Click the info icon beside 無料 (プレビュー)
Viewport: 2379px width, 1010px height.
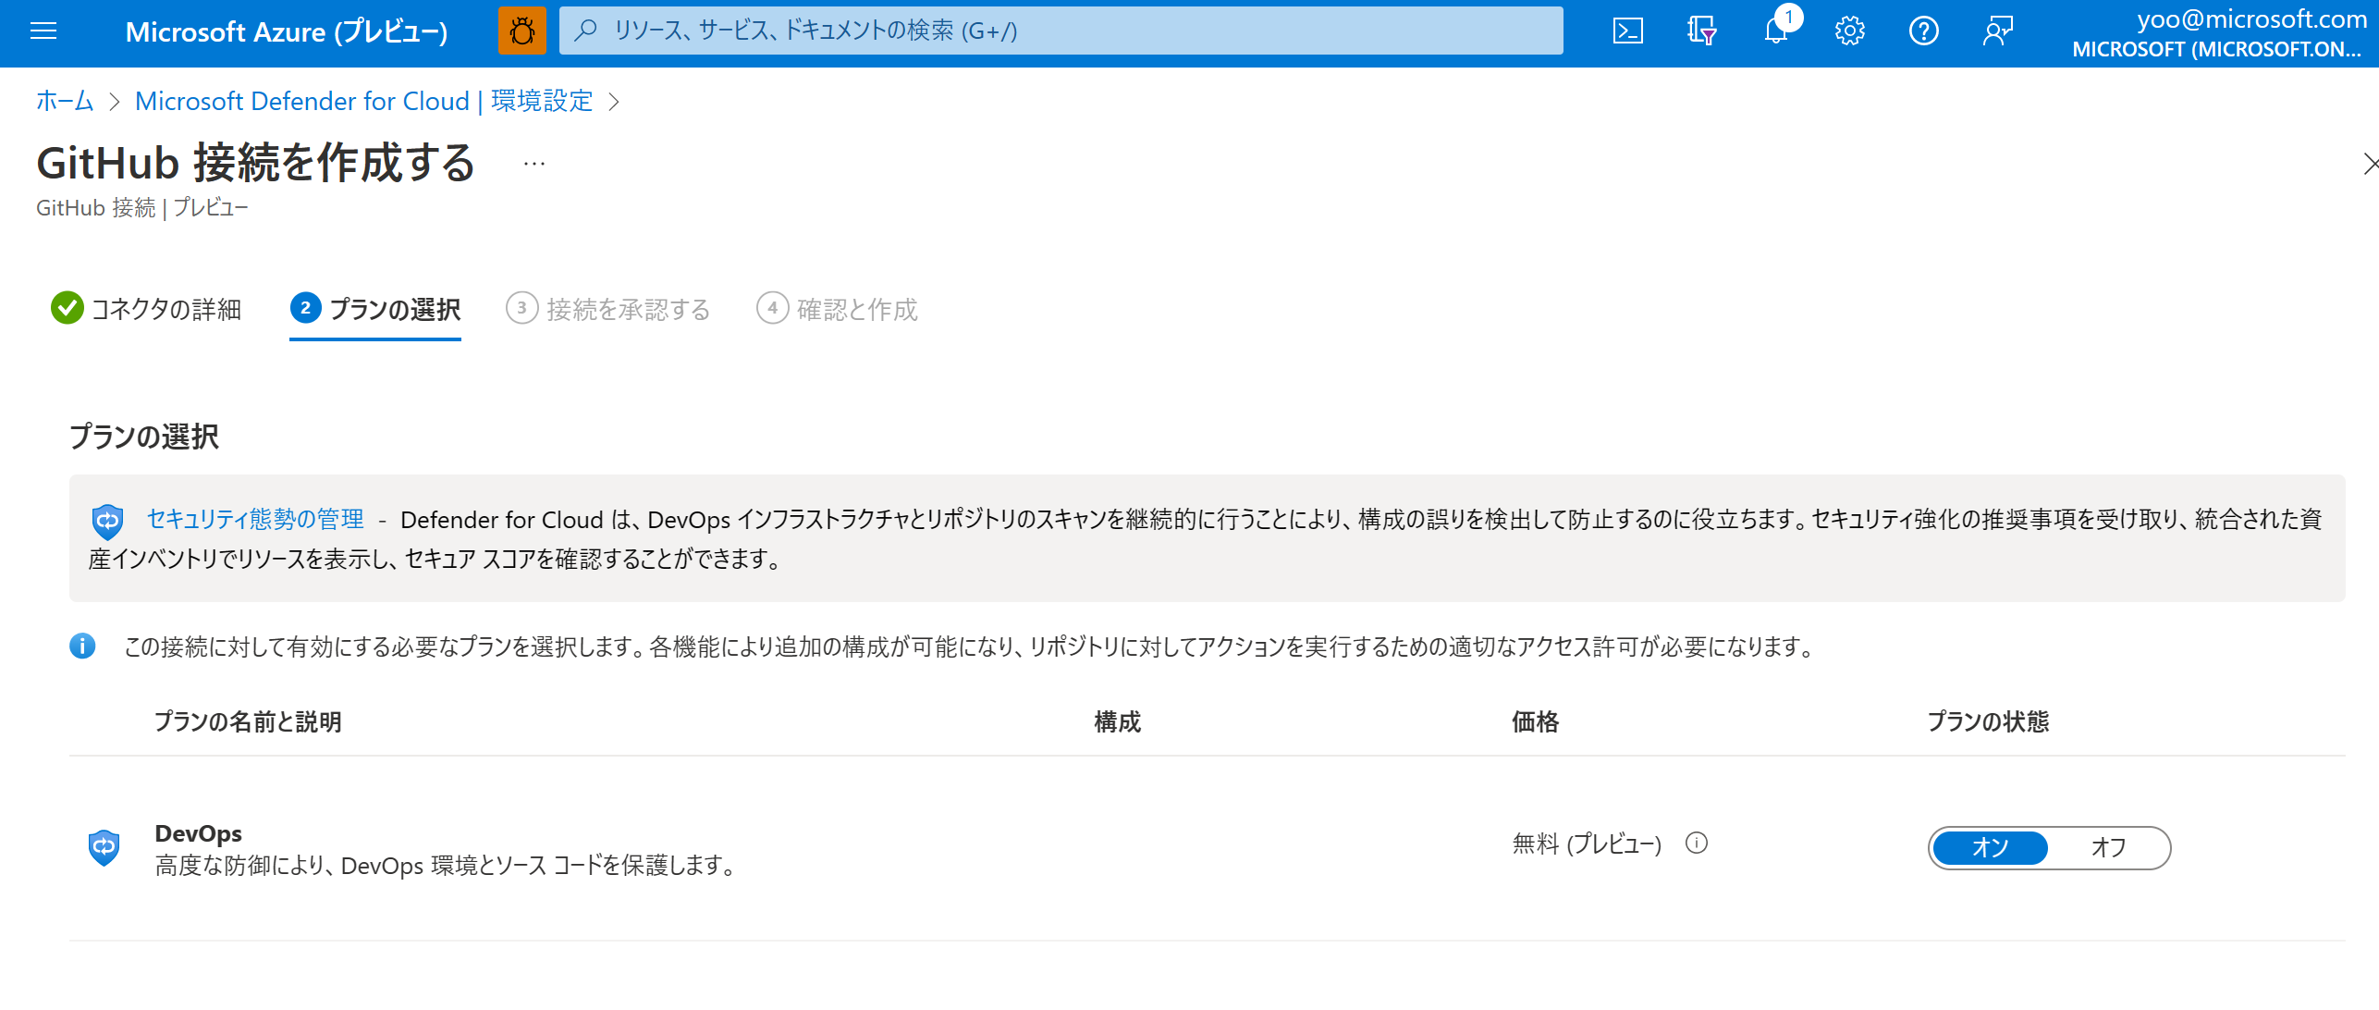coord(1698,844)
